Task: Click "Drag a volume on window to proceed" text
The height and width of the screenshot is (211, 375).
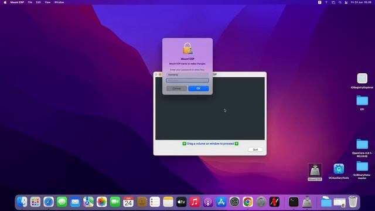Action: pyautogui.click(x=210, y=144)
